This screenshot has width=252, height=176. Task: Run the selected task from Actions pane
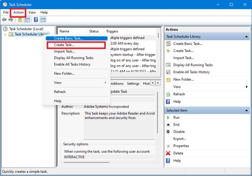[176, 118]
